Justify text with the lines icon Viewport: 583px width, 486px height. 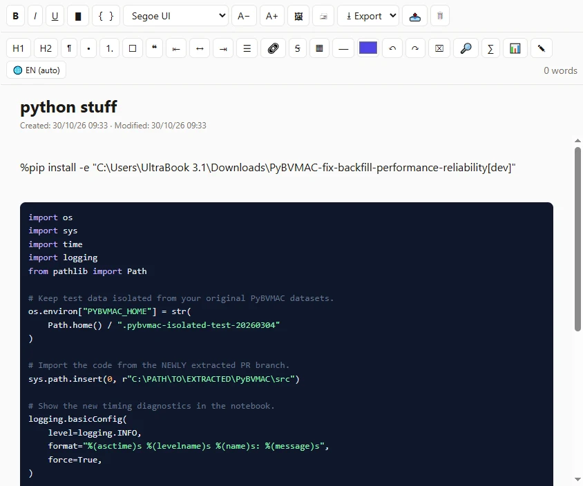tap(247, 48)
